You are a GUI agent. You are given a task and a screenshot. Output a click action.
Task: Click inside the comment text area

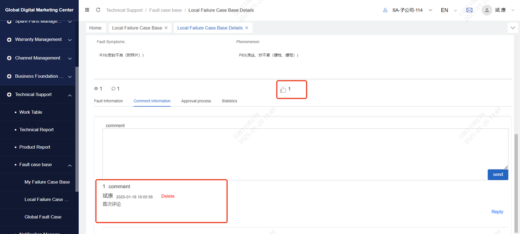click(x=305, y=148)
